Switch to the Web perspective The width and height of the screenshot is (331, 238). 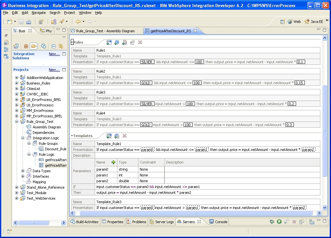[x=294, y=22]
